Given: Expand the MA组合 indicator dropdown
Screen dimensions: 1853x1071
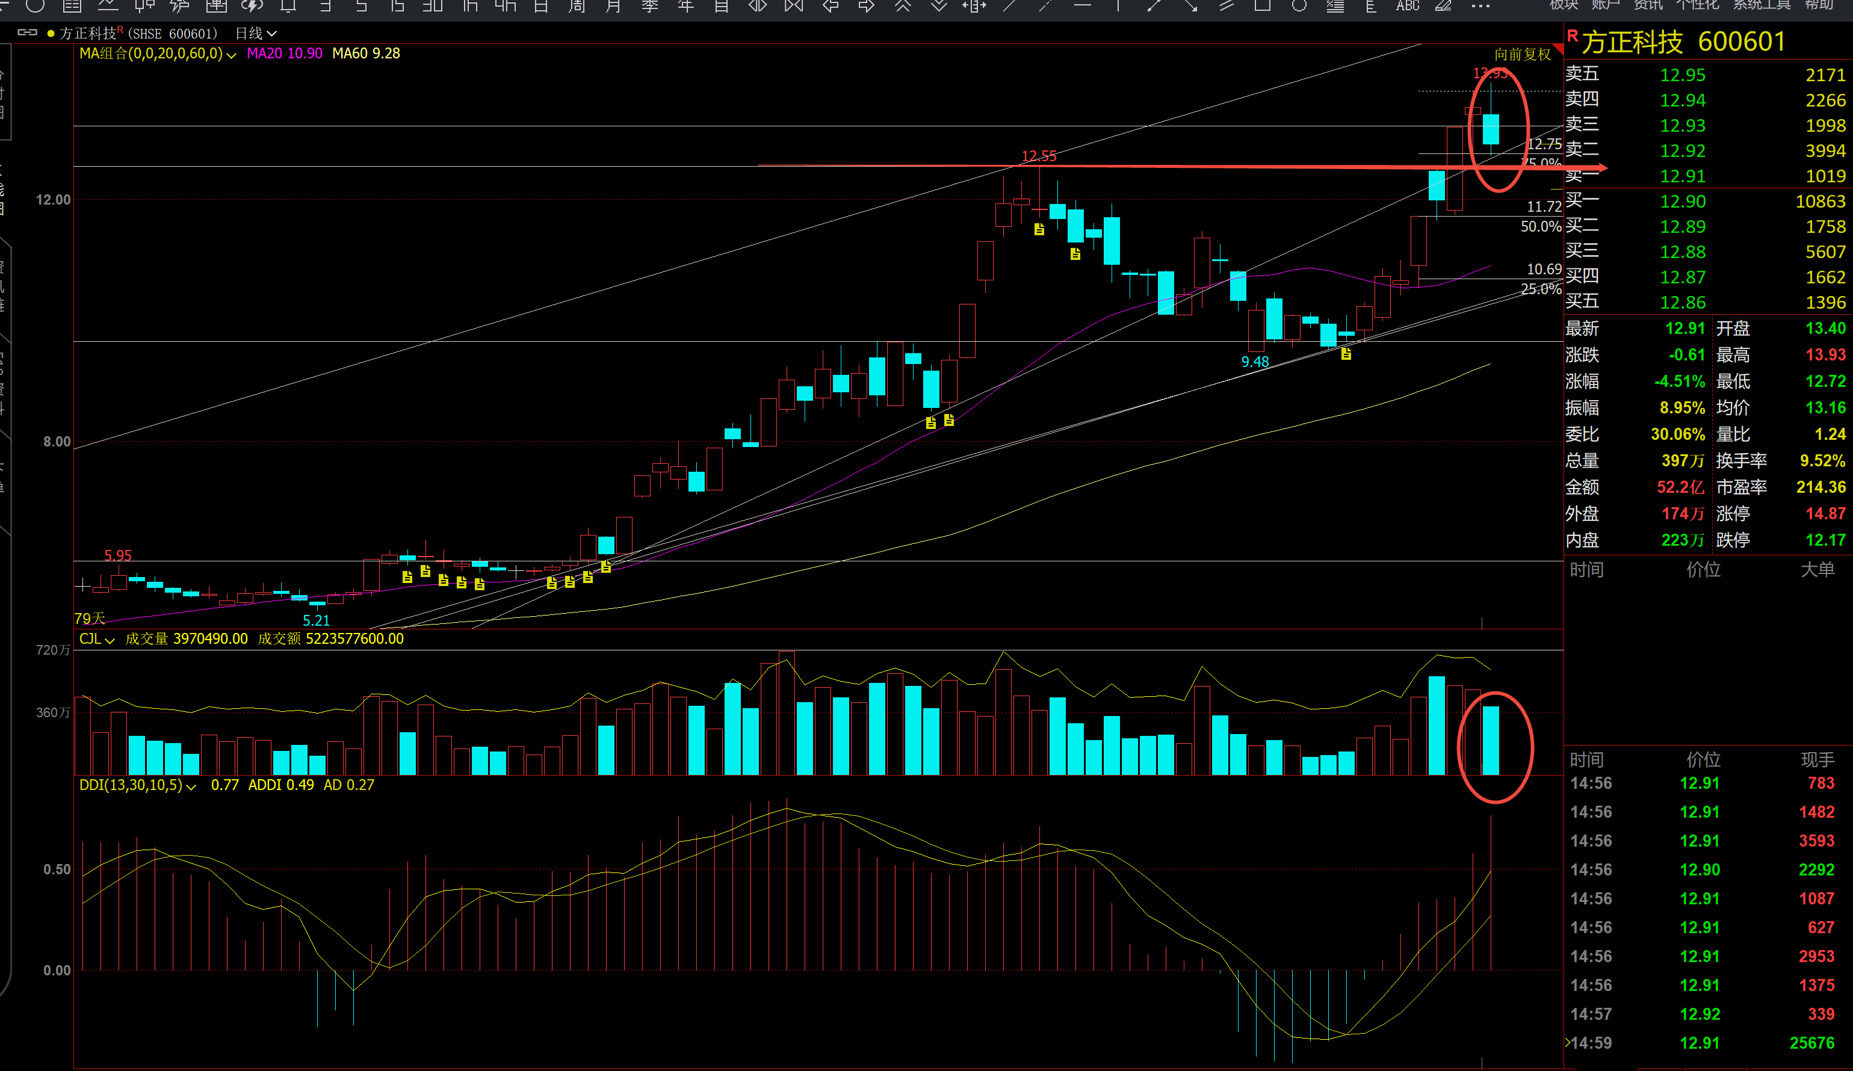Looking at the screenshot, I should pyautogui.click(x=232, y=54).
